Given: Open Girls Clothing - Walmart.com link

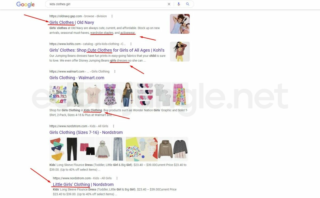Looking at the screenshot, I should click(x=77, y=78).
